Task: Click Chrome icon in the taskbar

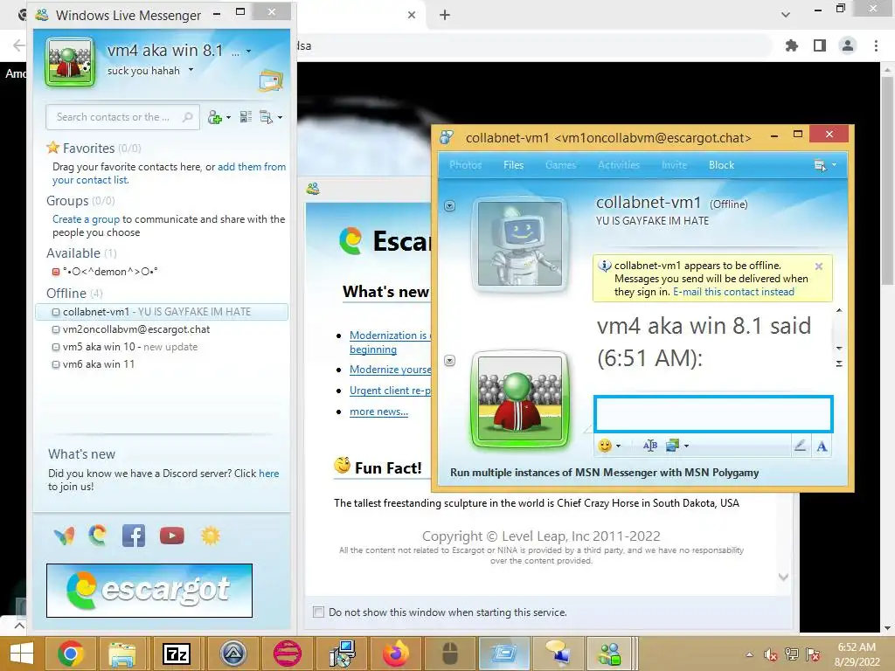Action: 71,654
